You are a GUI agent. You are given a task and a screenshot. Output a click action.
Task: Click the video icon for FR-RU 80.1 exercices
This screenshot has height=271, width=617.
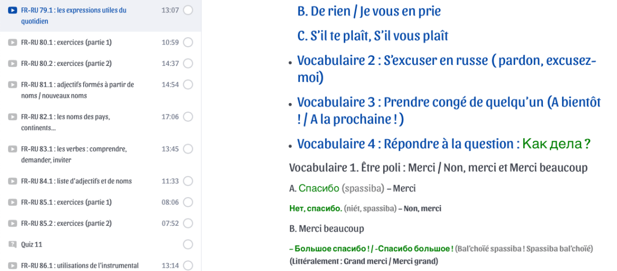(12, 43)
